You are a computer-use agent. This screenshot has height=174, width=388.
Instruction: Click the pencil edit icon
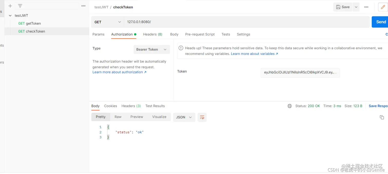tap(383, 7)
